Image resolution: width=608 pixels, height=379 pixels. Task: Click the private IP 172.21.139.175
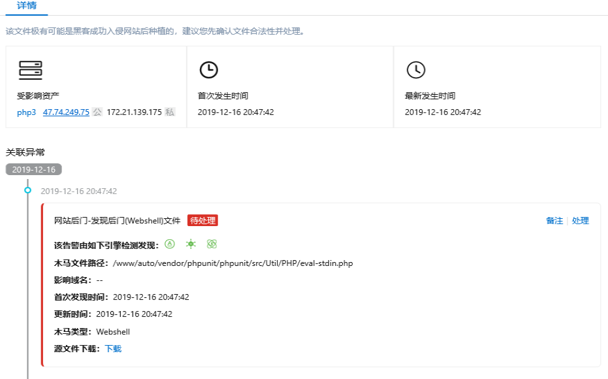(x=134, y=112)
